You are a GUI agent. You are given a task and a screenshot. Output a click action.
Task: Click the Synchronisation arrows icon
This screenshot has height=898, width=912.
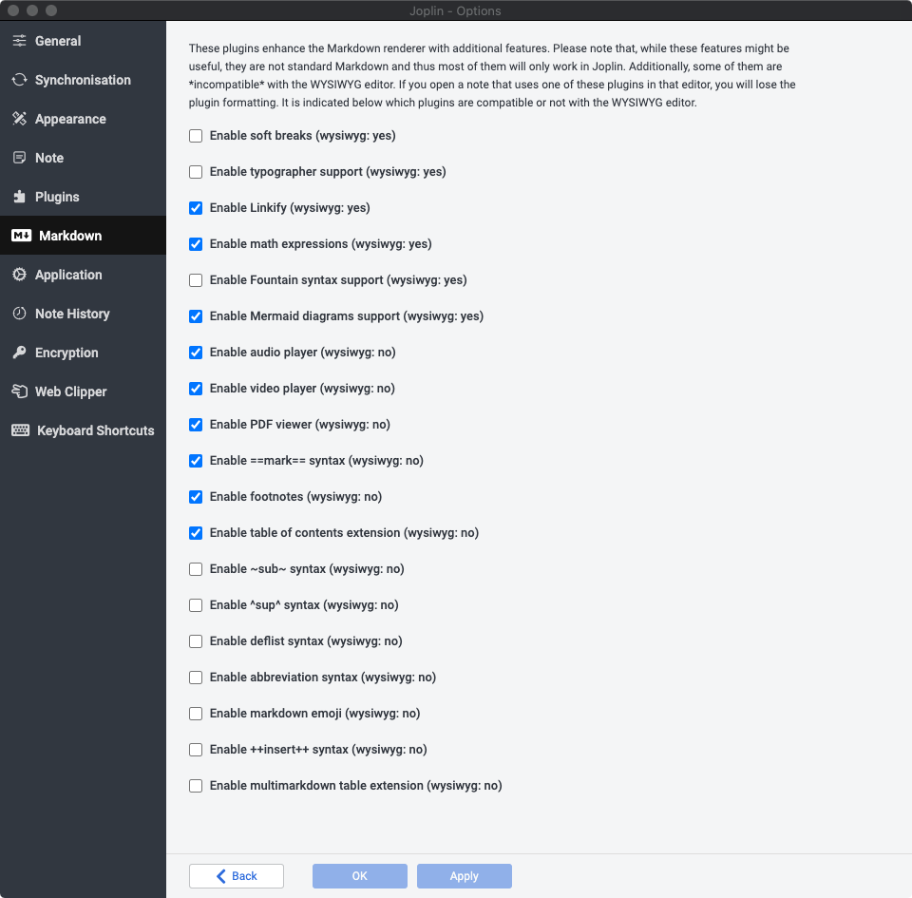pyautogui.click(x=20, y=80)
